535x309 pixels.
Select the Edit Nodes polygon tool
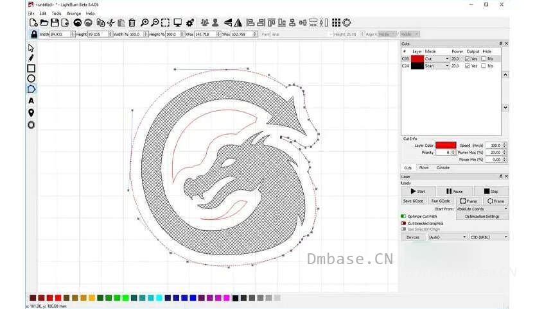[x=31, y=89]
